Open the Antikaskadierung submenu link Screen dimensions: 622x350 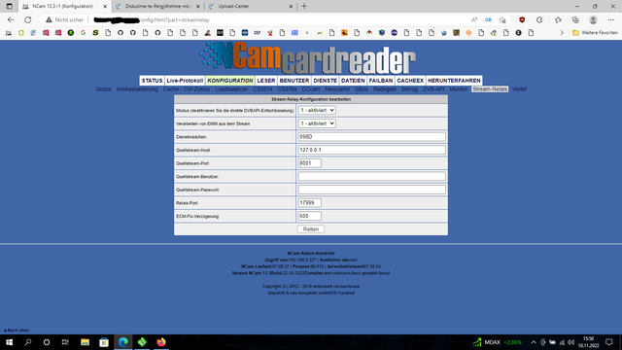pyautogui.click(x=137, y=89)
